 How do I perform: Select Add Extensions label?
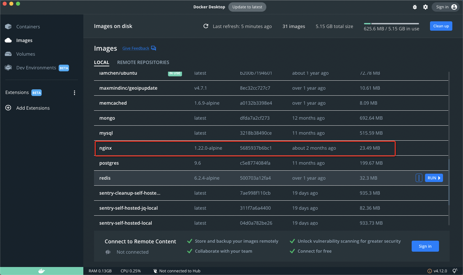(x=33, y=108)
